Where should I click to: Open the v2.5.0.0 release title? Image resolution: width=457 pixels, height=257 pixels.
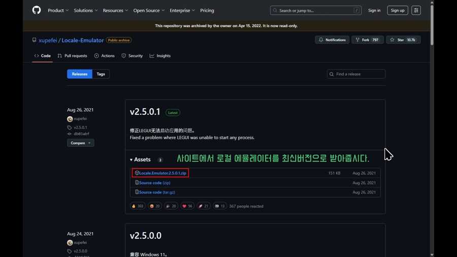pos(145,236)
